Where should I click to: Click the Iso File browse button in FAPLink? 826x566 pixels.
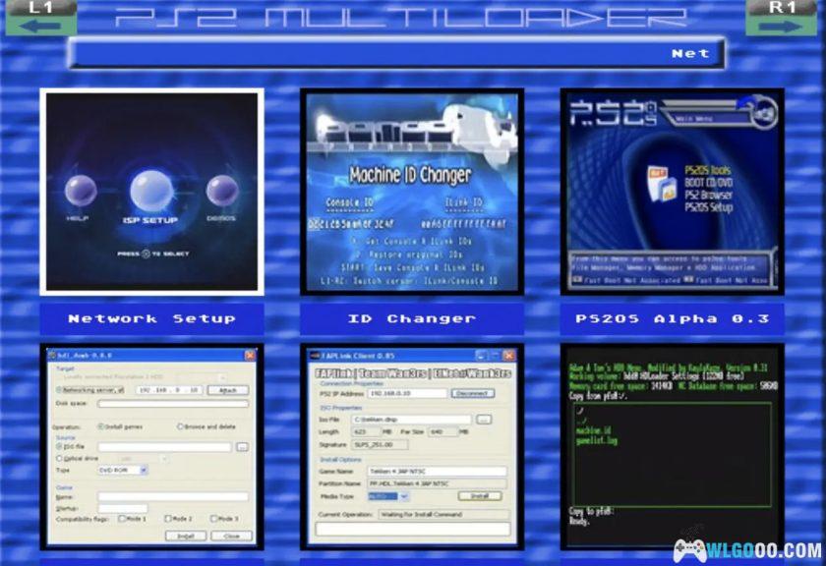point(483,418)
